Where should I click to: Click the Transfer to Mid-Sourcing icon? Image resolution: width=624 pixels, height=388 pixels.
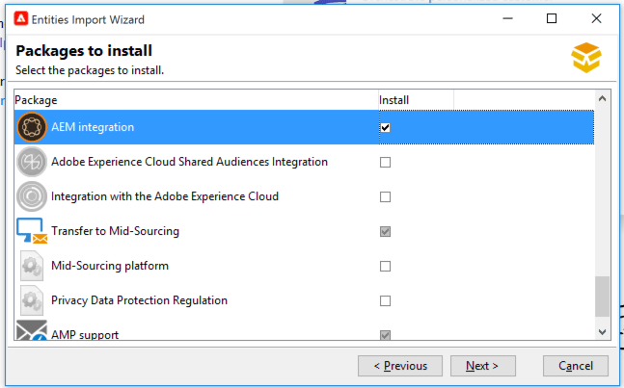pyautogui.click(x=32, y=231)
